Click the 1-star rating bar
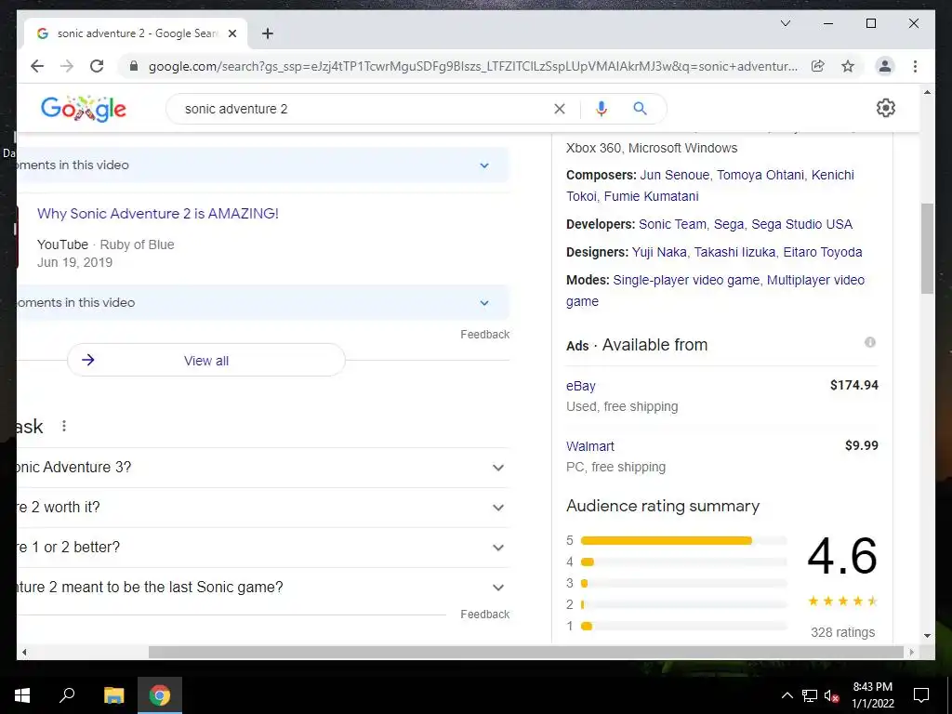This screenshot has height=714, width=952. click(x=683, y=626)
